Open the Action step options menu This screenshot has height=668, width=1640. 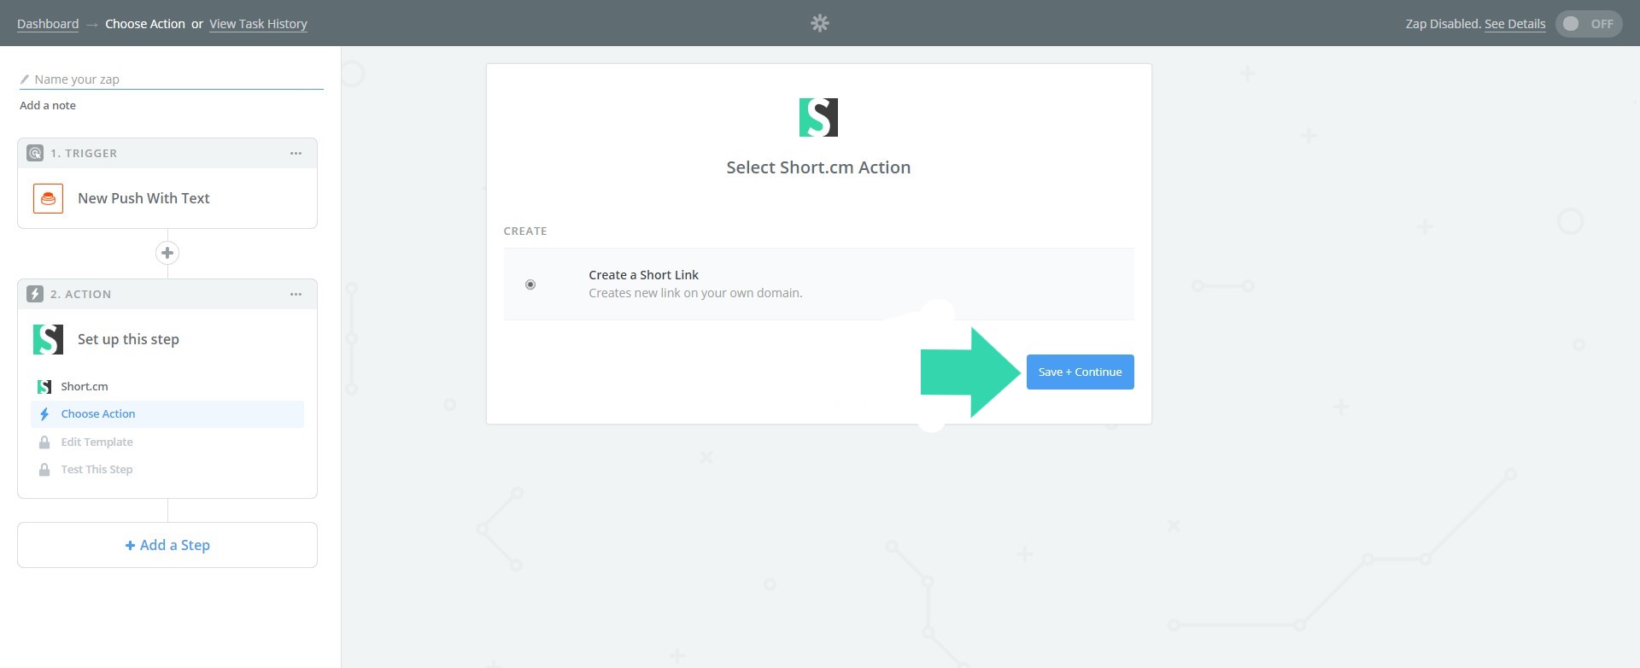pos(296,294)
